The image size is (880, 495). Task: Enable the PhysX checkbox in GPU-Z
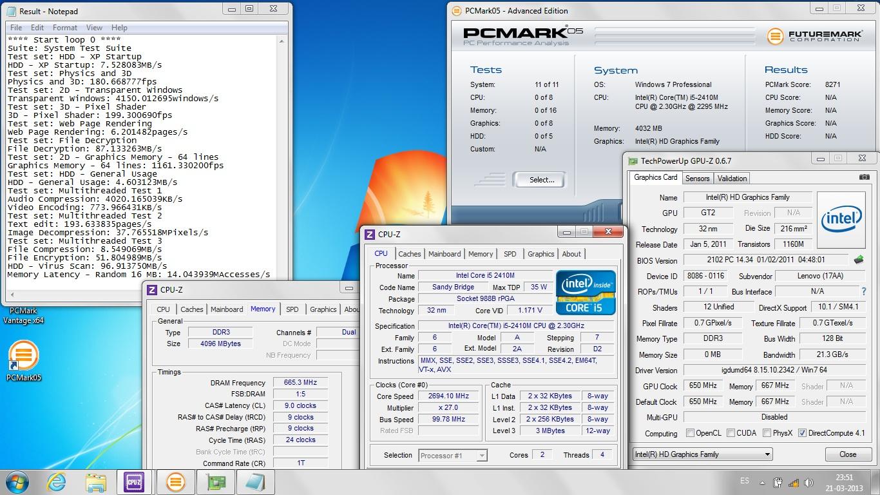pyautogui.click(x=767, y=433)
